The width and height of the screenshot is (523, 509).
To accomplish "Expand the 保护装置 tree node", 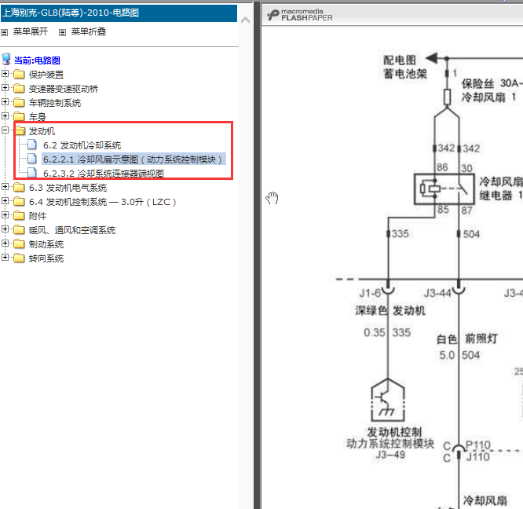I will pyautogui.click(x=5, y=73).
